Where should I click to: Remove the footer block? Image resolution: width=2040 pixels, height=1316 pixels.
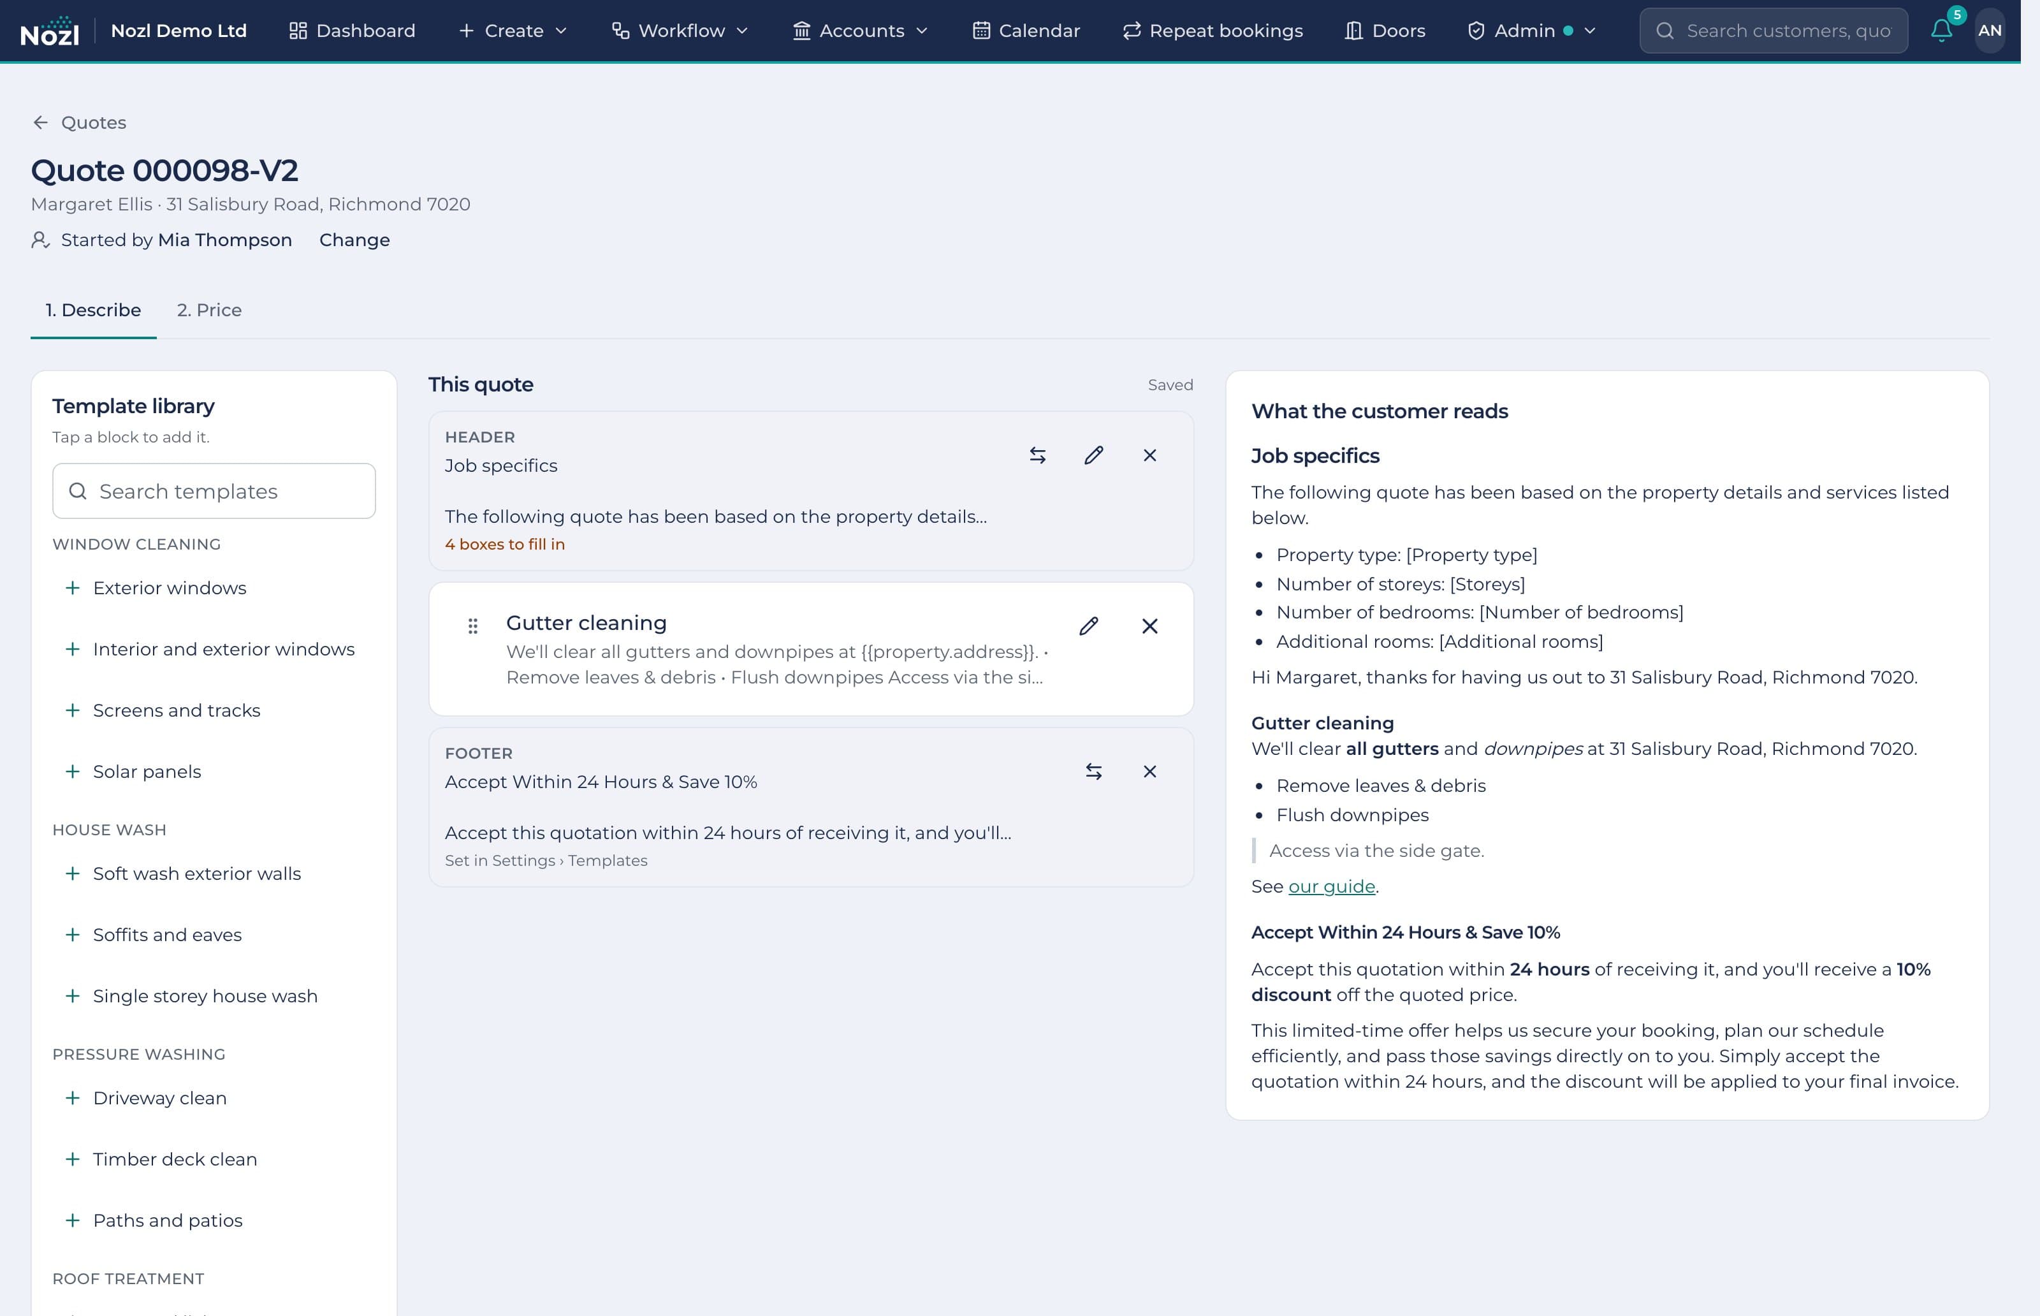coord(1150,771)
